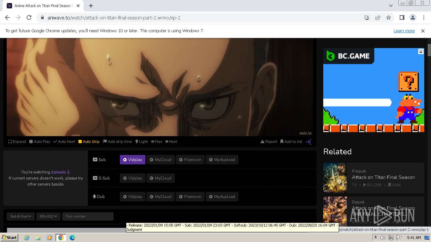Open prequel thumbnail image
Image resolution: width=431 pixels, height=242 pixels.
pyautogui.click(x=335, y=177)
